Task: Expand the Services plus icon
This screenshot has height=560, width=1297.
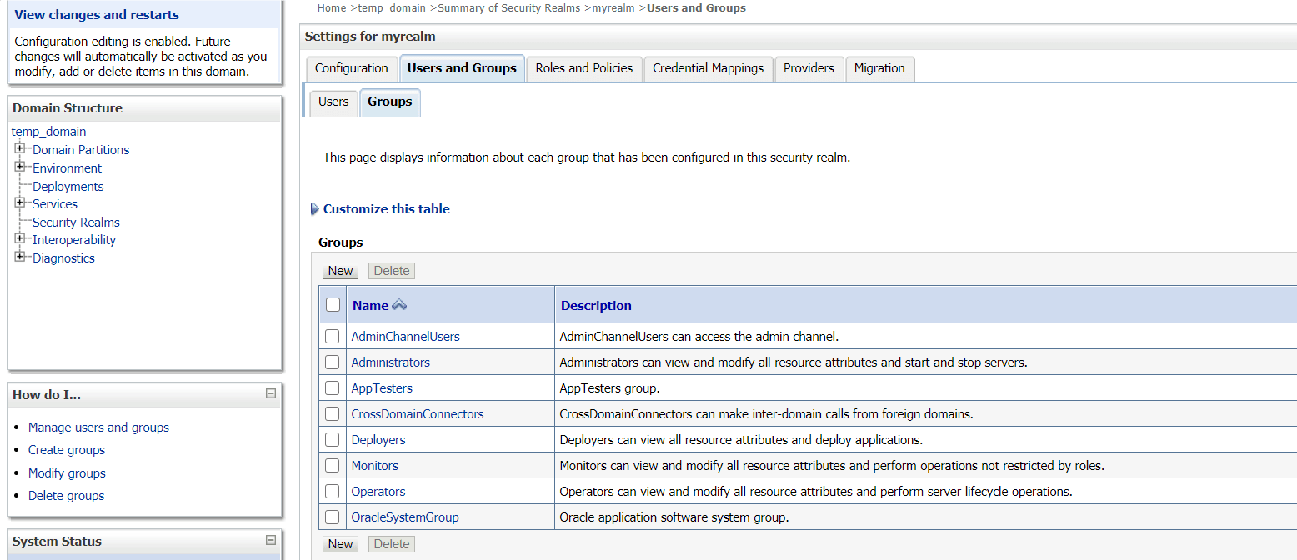Action: pos(20,203)
